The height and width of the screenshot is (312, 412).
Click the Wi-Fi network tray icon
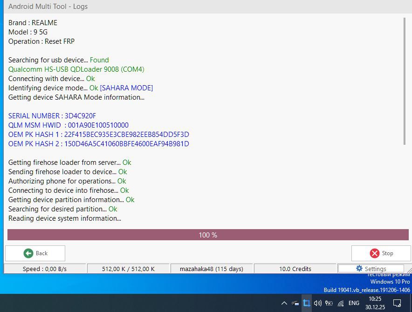click(x=341, y=304)
